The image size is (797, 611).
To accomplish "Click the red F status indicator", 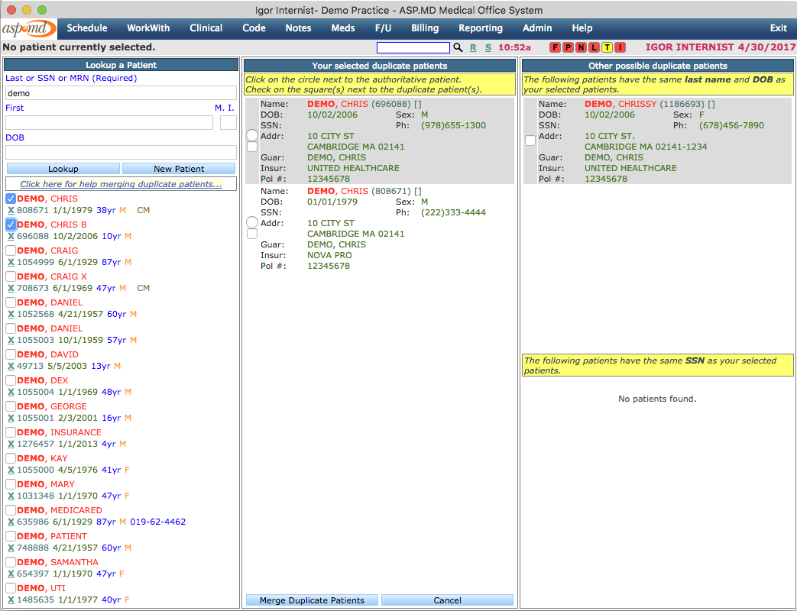I will coord(556,47).
